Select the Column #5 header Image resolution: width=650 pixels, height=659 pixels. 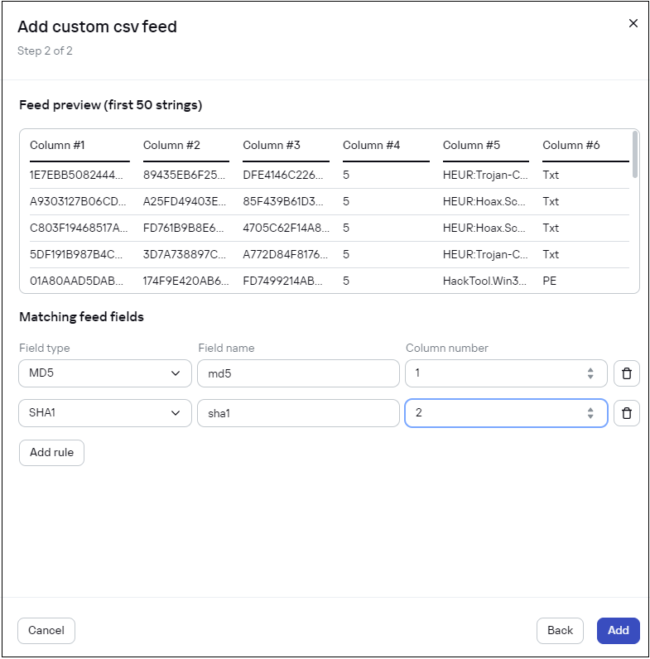471,145
